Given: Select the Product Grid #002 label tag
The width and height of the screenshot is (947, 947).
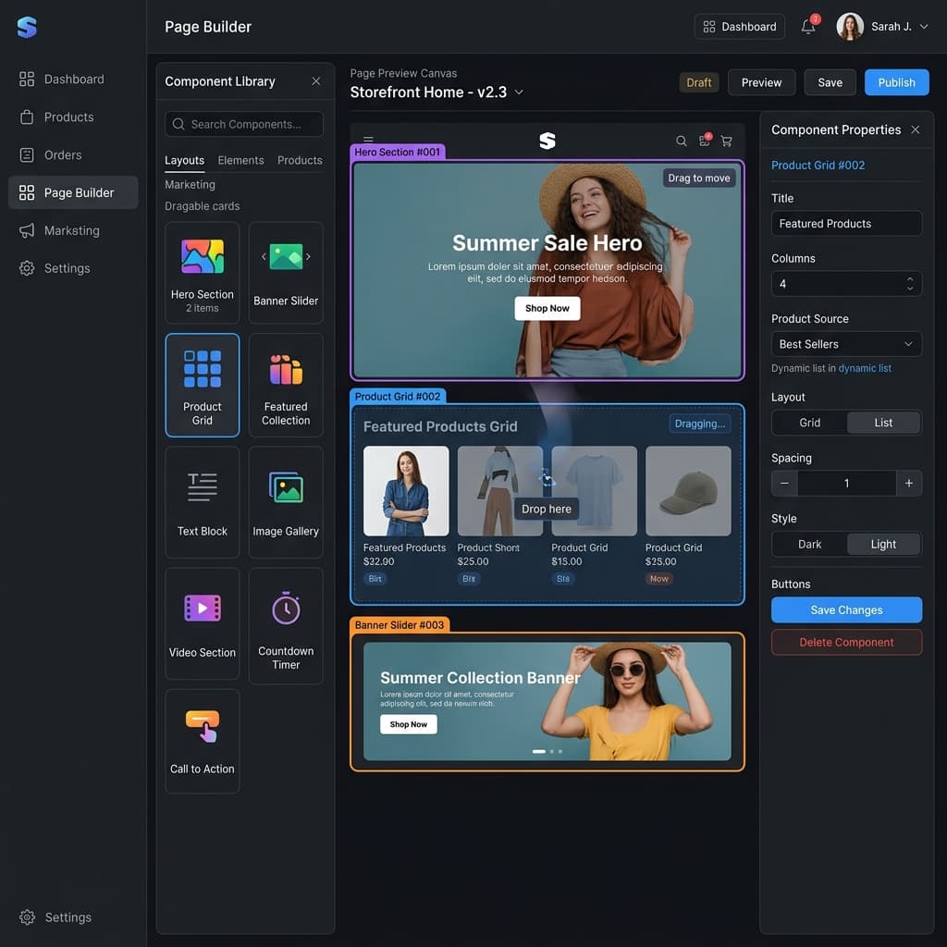Looking at the screenshot, I should click(x=398, y=396).
